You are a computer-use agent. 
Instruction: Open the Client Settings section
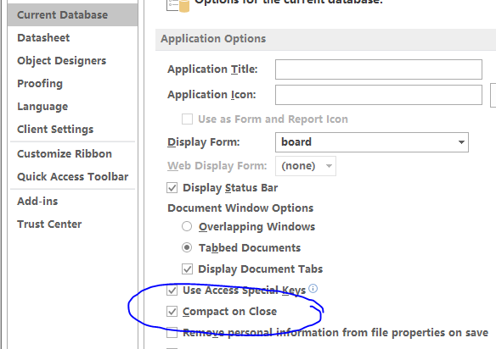(55, 130)
